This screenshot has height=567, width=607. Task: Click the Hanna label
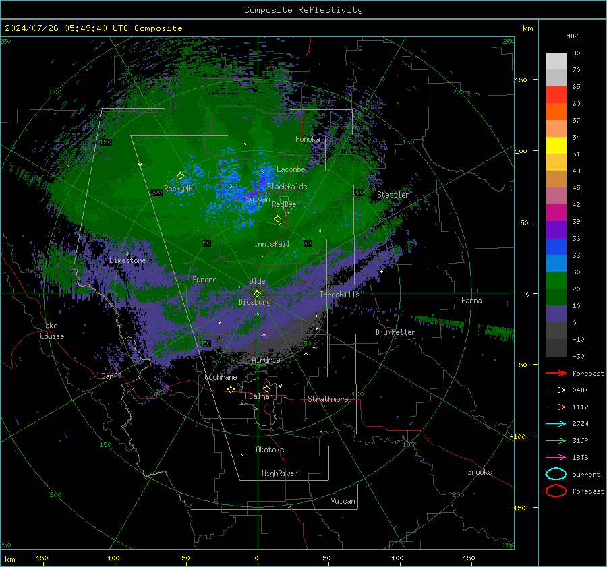[471, 301]
